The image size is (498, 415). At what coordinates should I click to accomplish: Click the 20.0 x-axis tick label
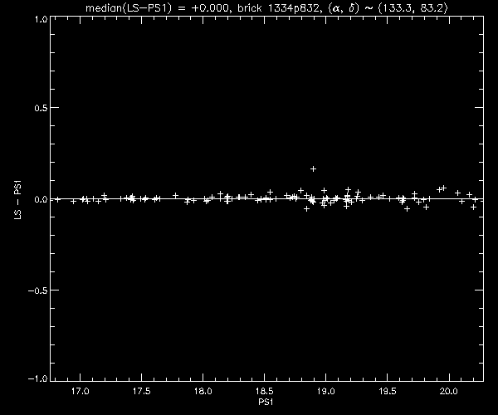[x=449, y=391]
